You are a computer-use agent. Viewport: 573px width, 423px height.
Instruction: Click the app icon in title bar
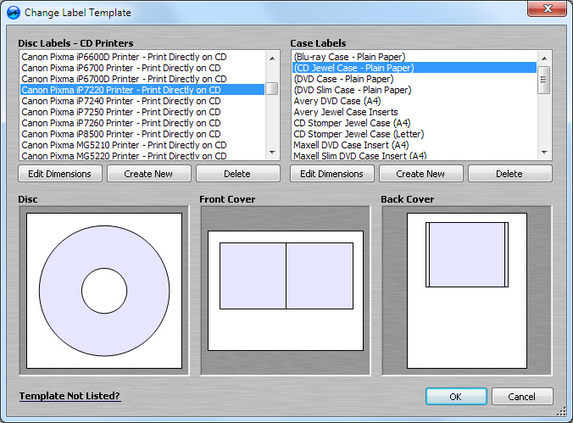point(13,13)
